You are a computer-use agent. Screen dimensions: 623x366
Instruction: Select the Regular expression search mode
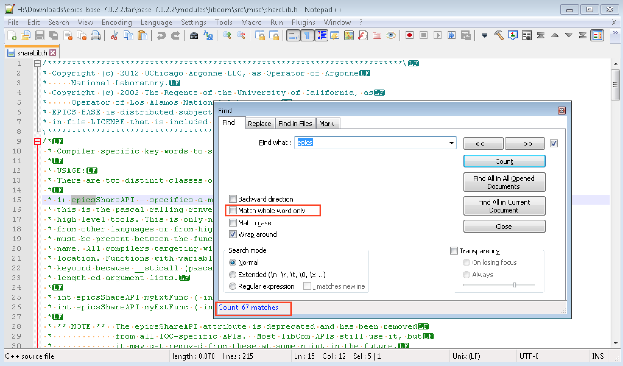233,286
